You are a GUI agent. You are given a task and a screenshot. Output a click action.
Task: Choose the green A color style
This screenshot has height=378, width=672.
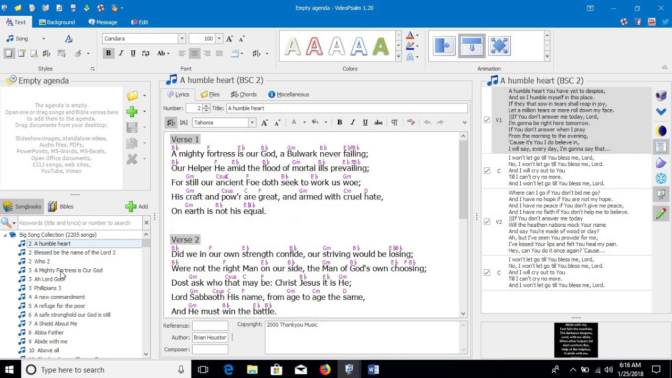380,47
